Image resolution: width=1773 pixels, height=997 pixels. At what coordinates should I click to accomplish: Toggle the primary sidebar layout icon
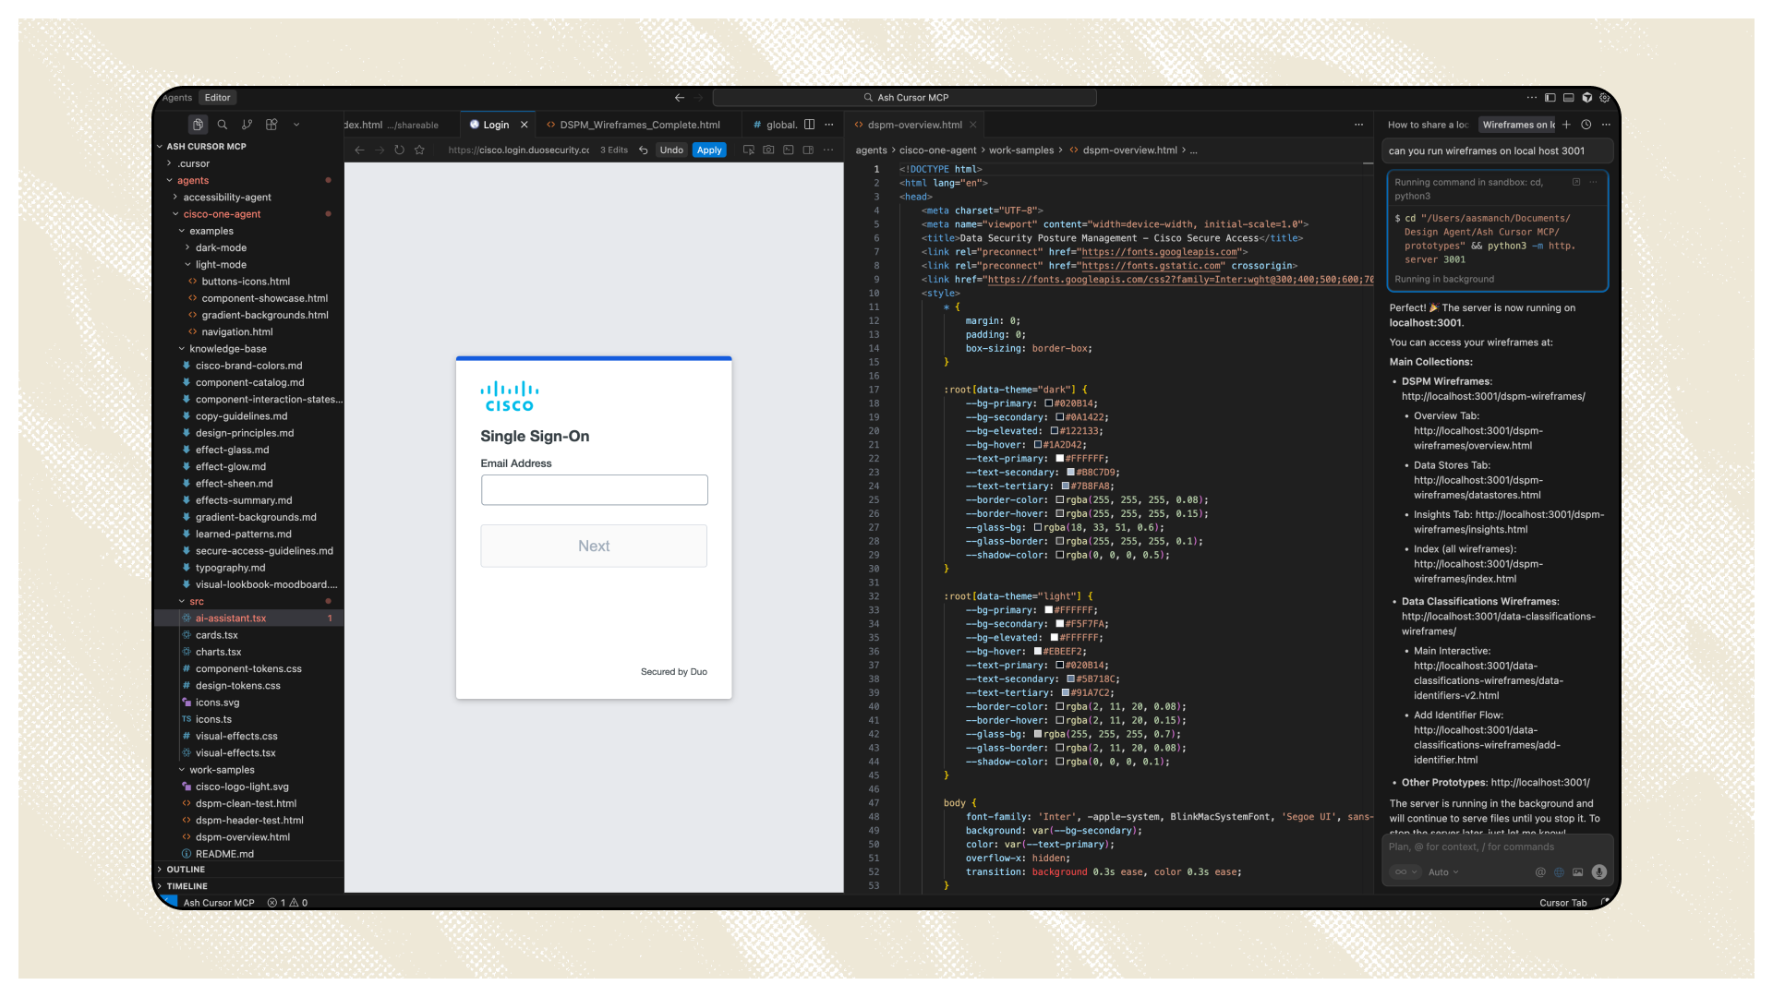pyautogui.click(x=1550, y=97)
